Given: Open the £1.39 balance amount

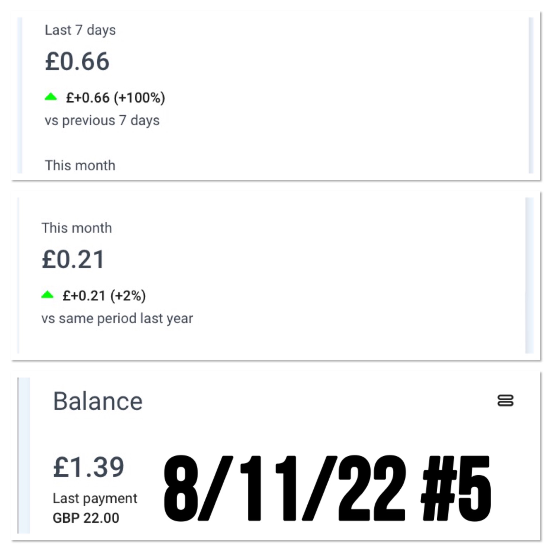Looking at the screenshot, I should pos(89,467).
